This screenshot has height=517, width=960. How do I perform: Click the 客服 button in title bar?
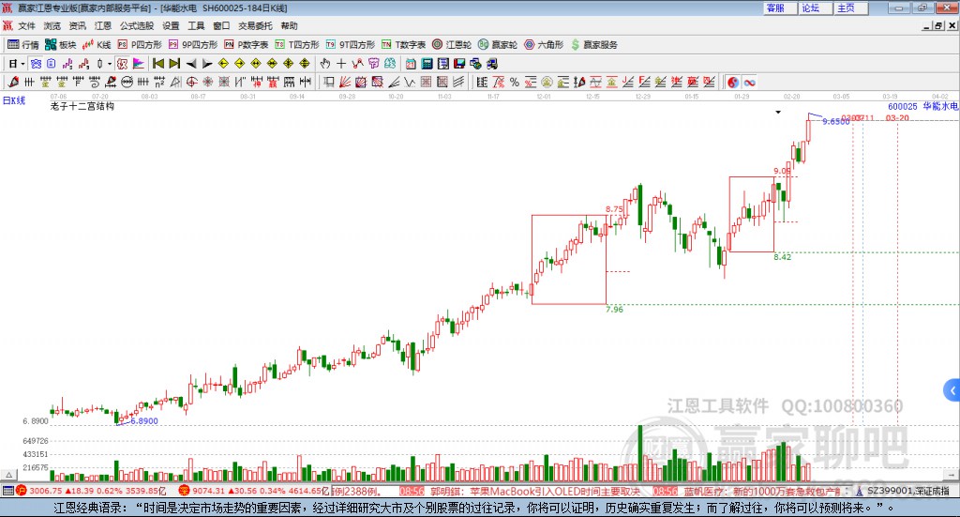click(x=780, y=8)
